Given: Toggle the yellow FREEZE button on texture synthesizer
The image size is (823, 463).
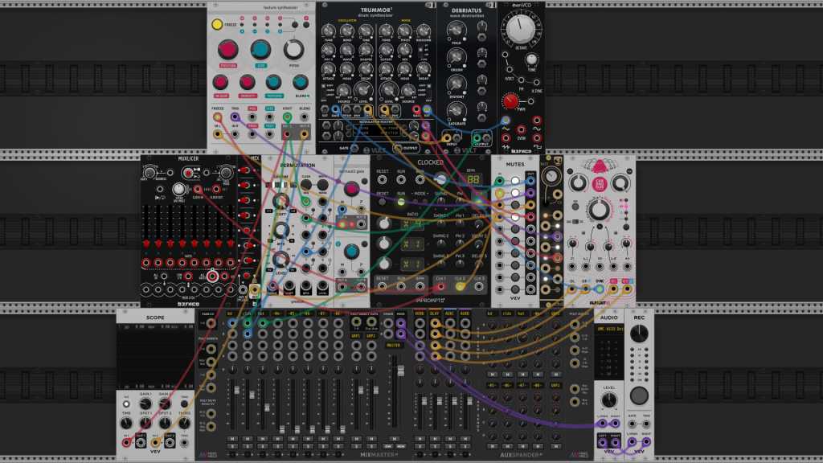Looking at the screenshot, I should tap(217, 24).
